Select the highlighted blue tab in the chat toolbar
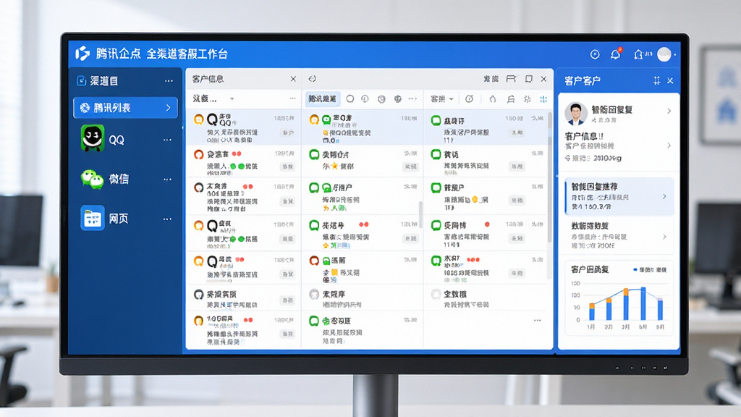Image resolution: width=741 pixels, height=417 pixels. point(322,98)
